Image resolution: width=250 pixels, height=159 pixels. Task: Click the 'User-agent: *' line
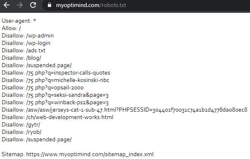pos(19,21)
